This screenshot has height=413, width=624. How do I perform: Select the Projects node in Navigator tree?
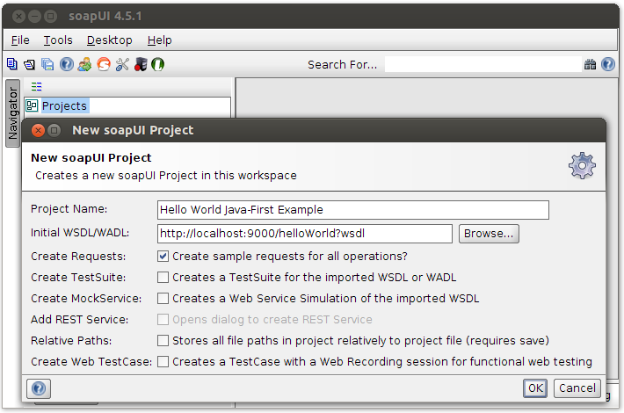[x=64, y=106]
